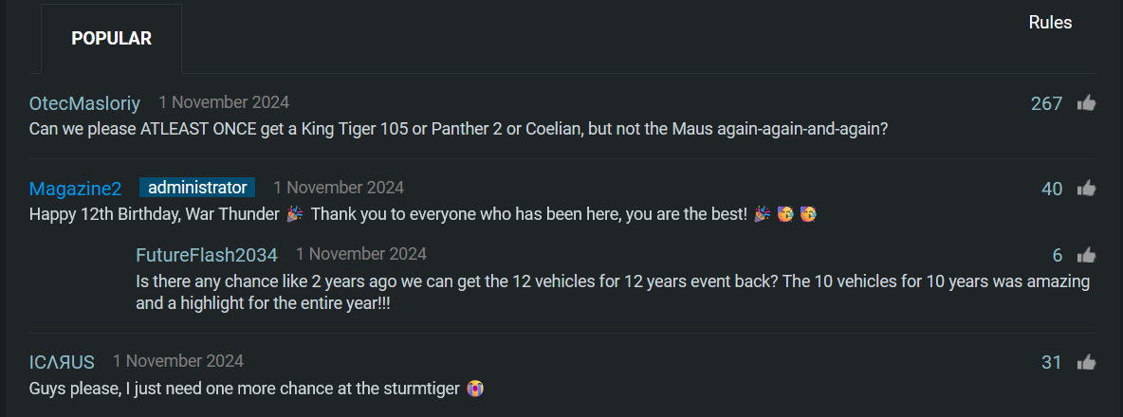Click the 267 like count
Image resolution: width=1123 pixels, height=417 pixels.
[1046, 103]
